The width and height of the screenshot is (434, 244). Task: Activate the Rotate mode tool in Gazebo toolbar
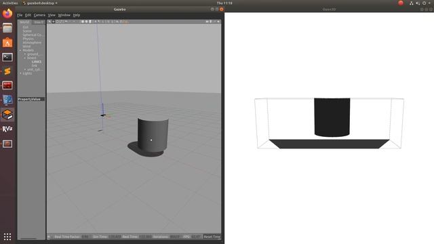pyautogui.click(x=57, y=22)
